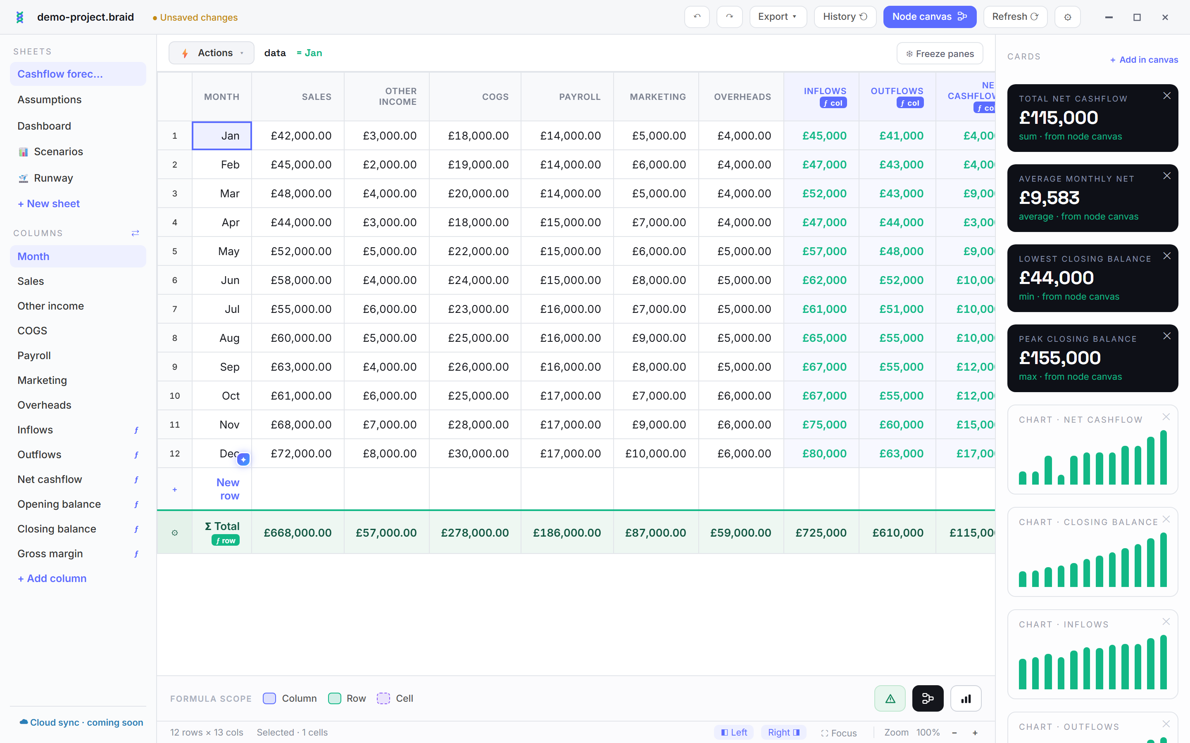This screenshot has height=743, width=1190.
Task: Toggle the Left panel visibility
Action: click(734, 733)
